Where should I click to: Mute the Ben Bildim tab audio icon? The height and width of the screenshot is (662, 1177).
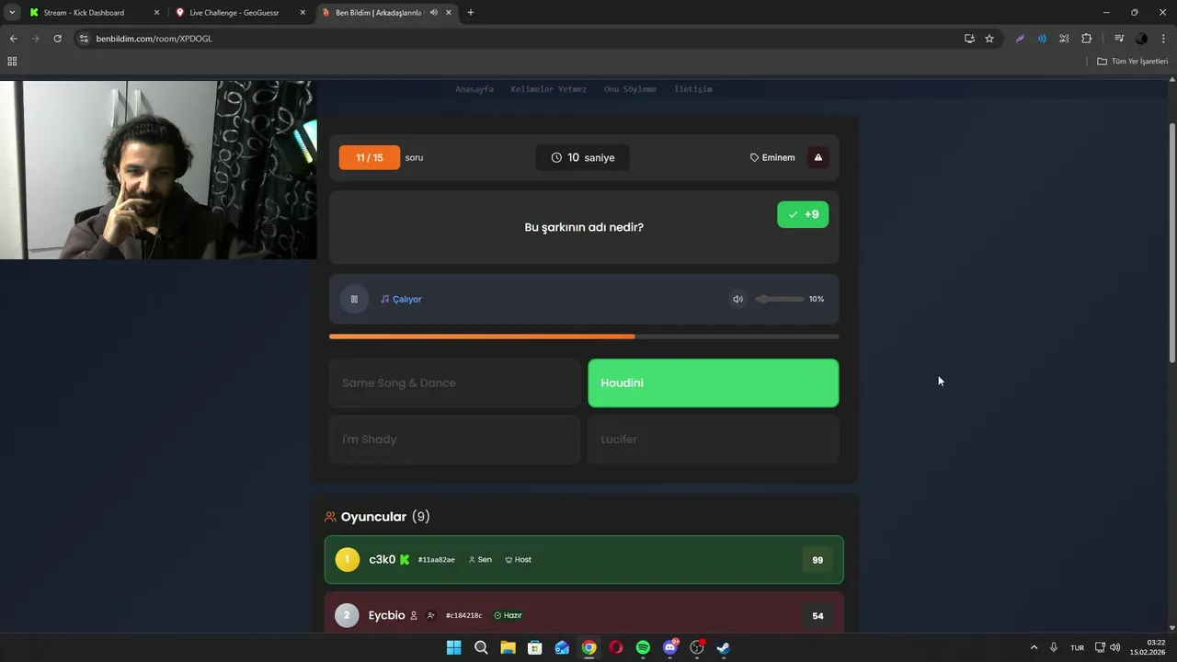[433, 13]
